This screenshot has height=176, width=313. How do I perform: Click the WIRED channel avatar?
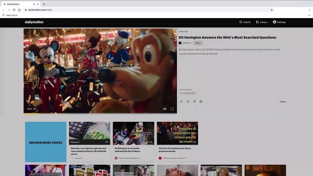[180, 43]
